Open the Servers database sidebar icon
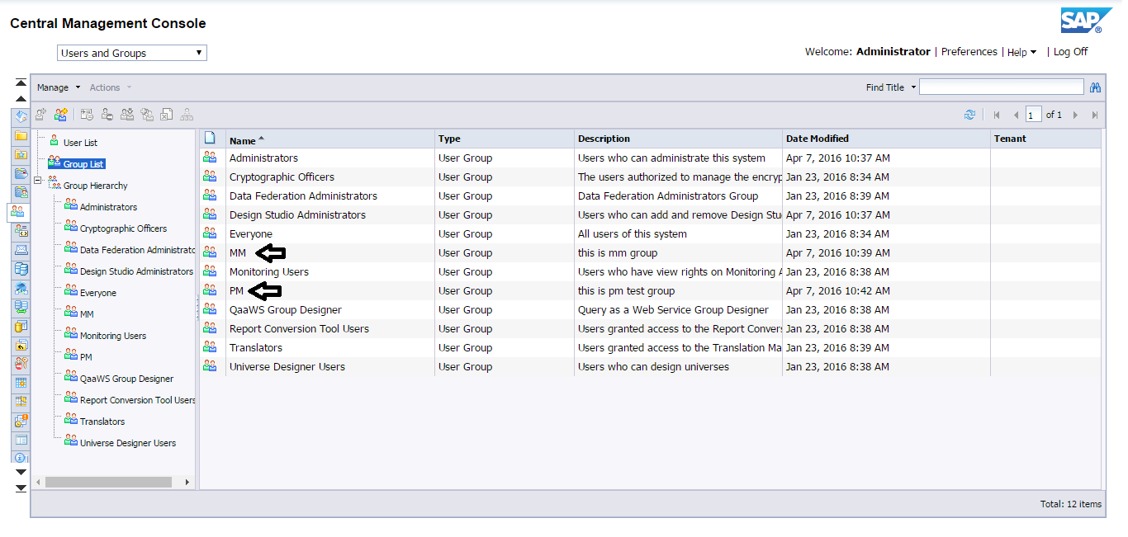 pyautogui.click(x=21, y=268)
